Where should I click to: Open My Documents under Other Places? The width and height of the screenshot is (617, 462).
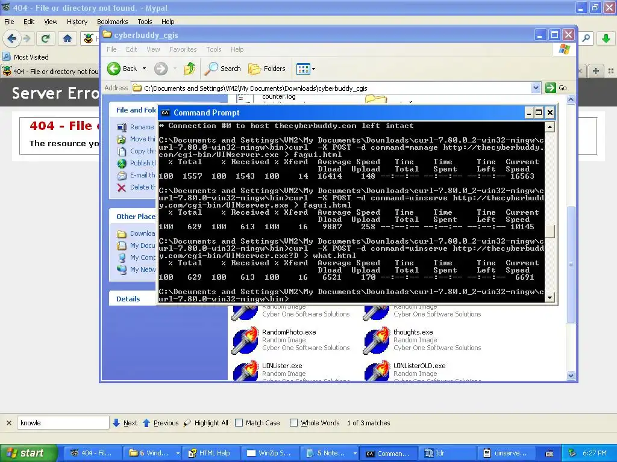[136, 245]
